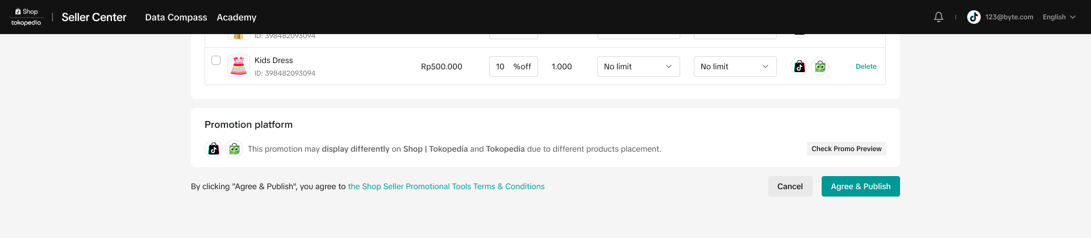Image resolution: width=1091 pixels, height=238 pixels.
Task: Expand the first No limit dropdown
Action: pos(638,66)
